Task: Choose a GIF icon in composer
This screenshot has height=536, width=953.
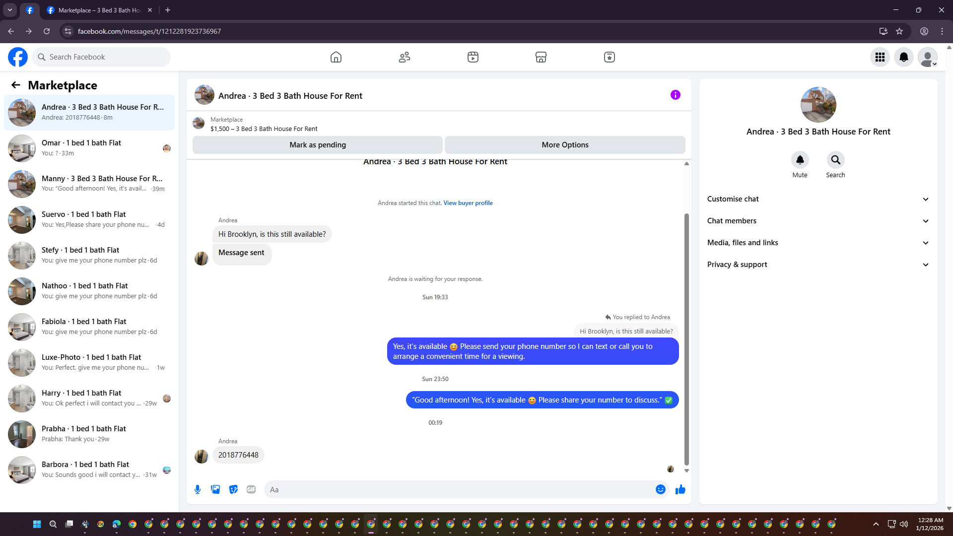Action: (x=251, y=489)
